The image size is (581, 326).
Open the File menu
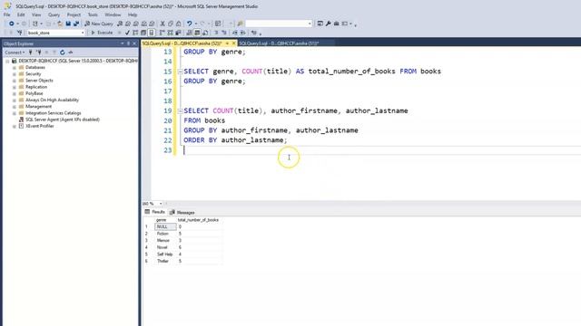(x=7, y=14)
